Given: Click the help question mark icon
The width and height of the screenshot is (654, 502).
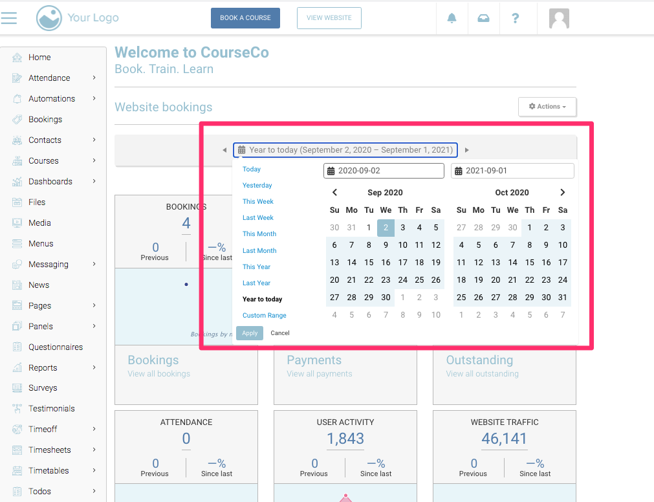Looking at the screenshot, I should pos(515,18).
